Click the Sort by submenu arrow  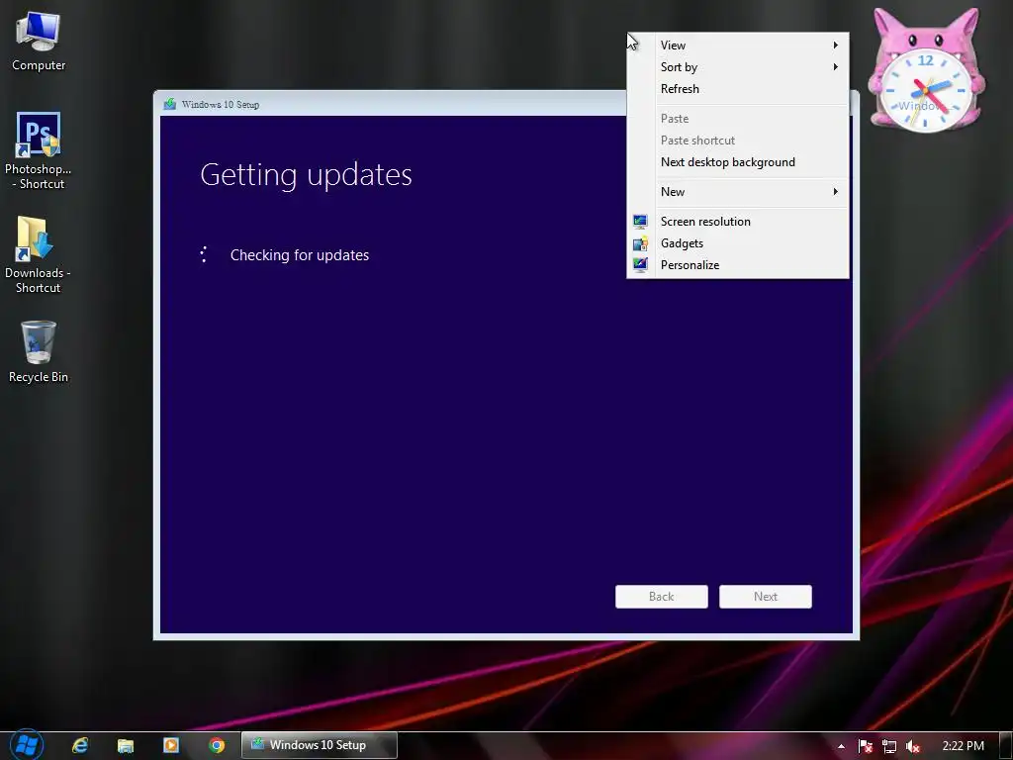click(x=835, y=67)
